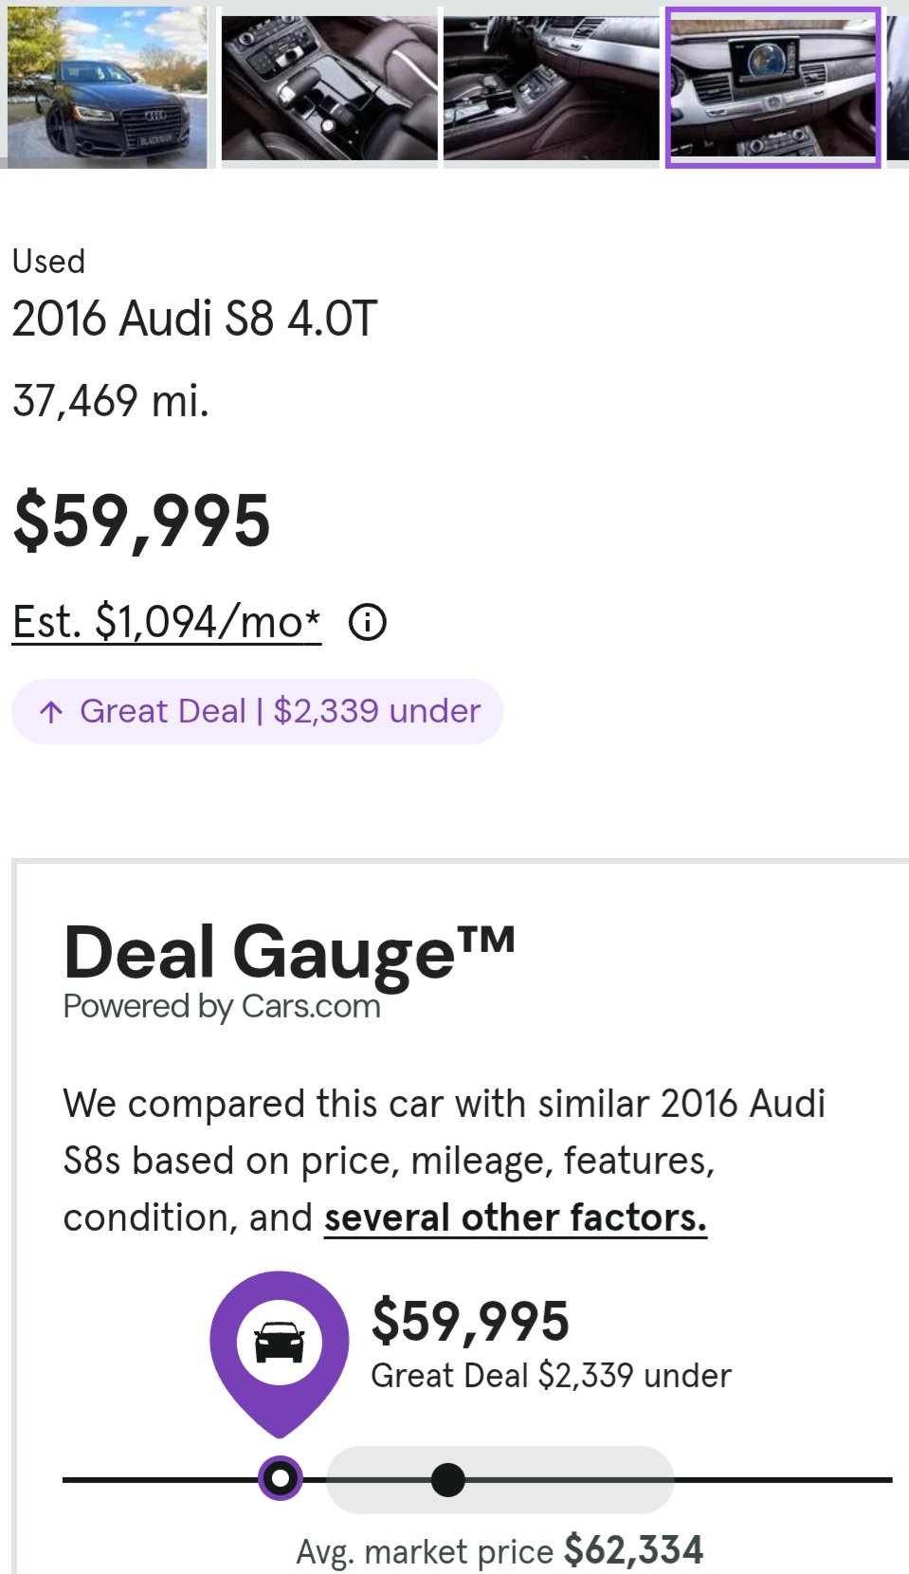
Task: Open the Est. $1,094/mo payment link
Action: click(x=166, y=622)
